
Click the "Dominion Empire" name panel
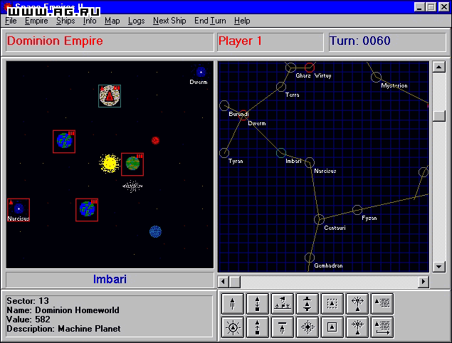[110, 42]
